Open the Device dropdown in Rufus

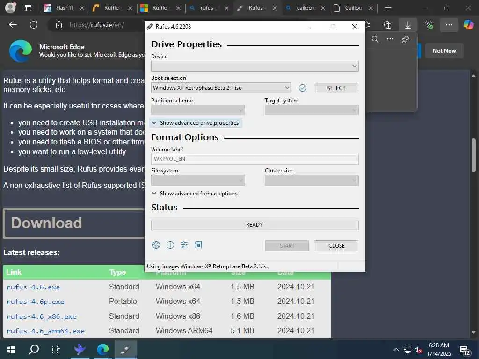[x=255, y=66]
